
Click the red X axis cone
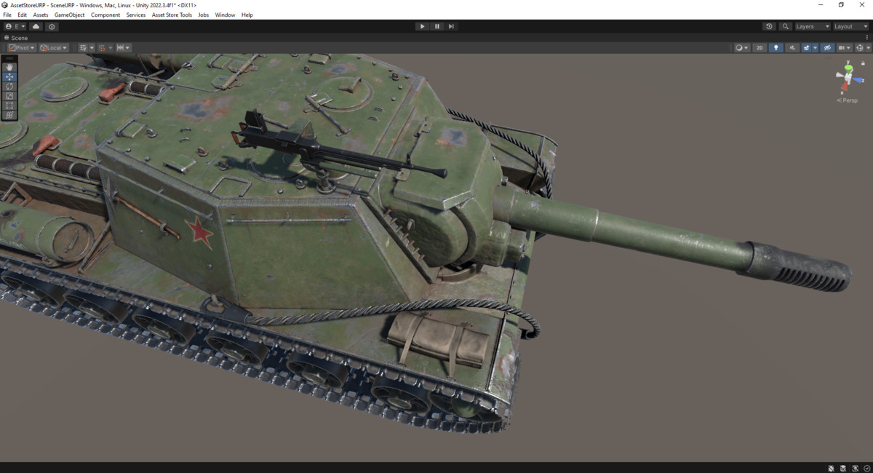coord(845,87)
